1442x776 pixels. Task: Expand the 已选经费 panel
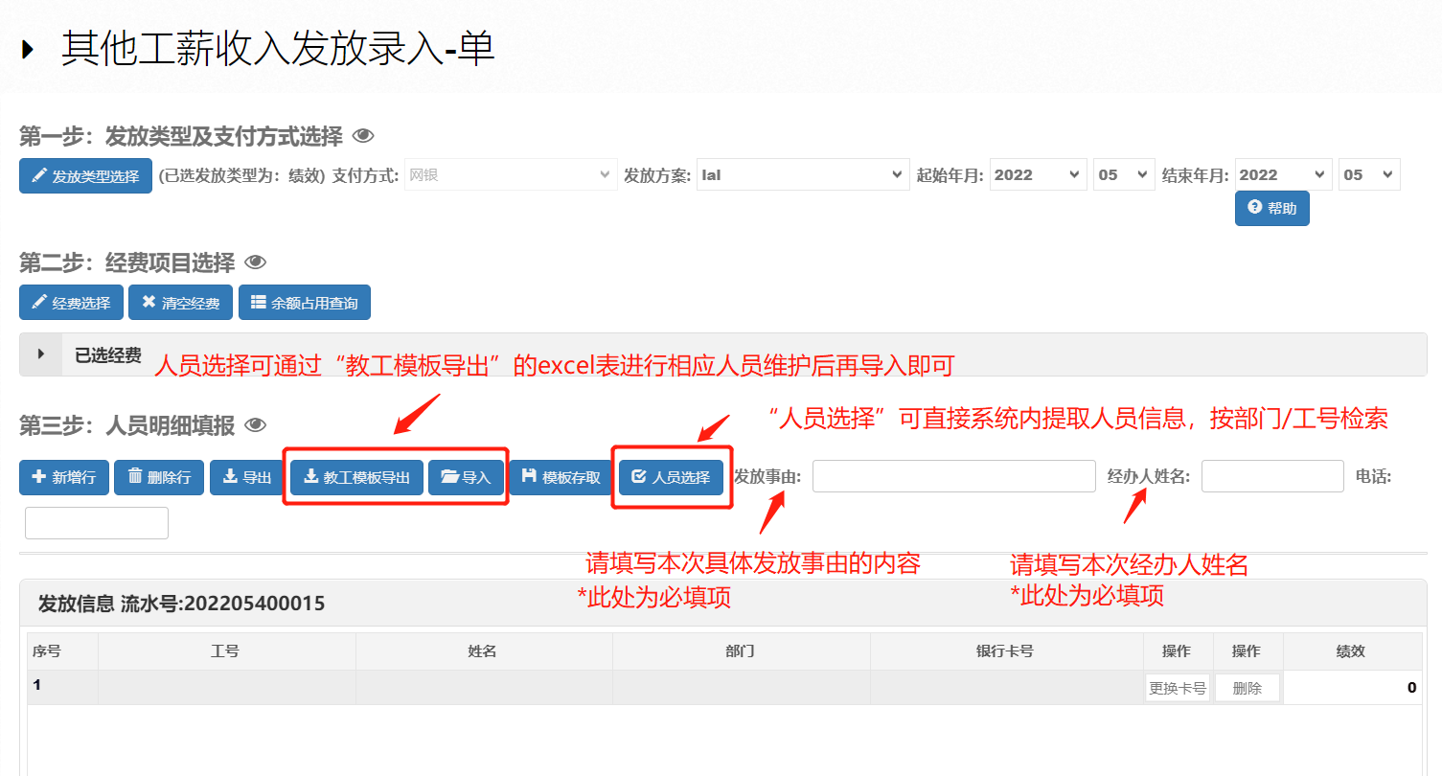(x=41, y=354)
